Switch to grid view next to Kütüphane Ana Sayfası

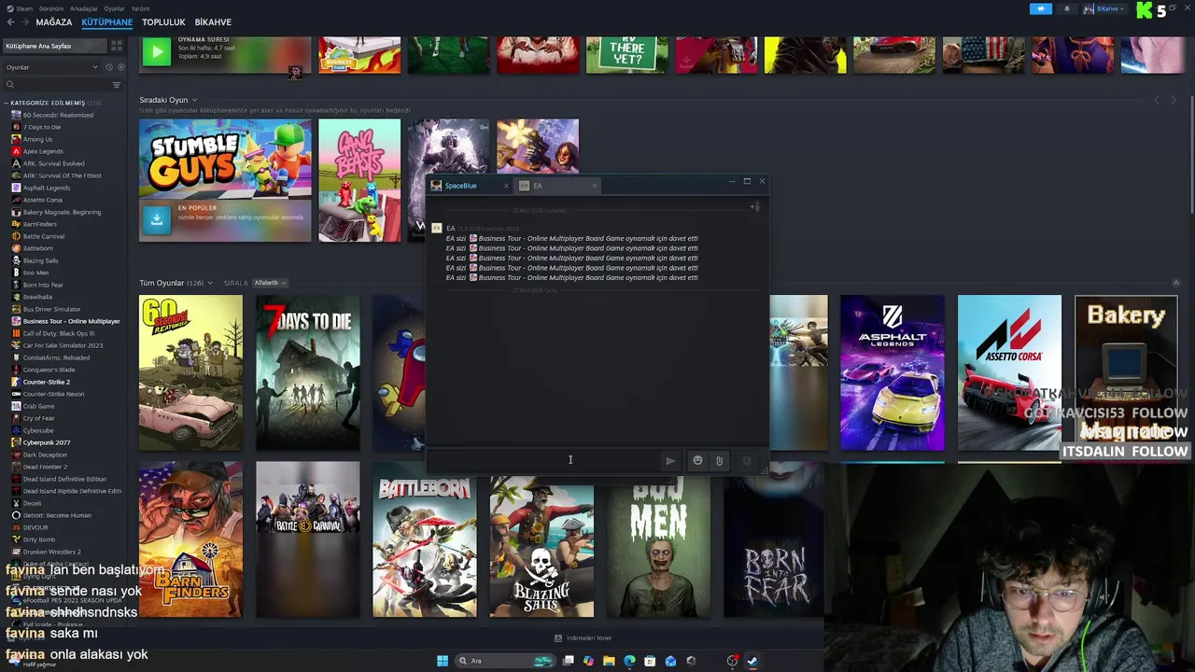tap(116, 46)
